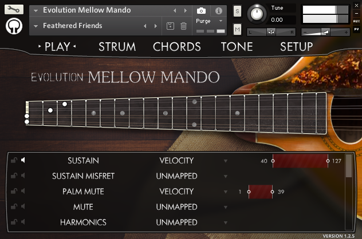Adjust the Sustain velocity range slider
This screenshot has height=239, width=362.
(300, 161)
